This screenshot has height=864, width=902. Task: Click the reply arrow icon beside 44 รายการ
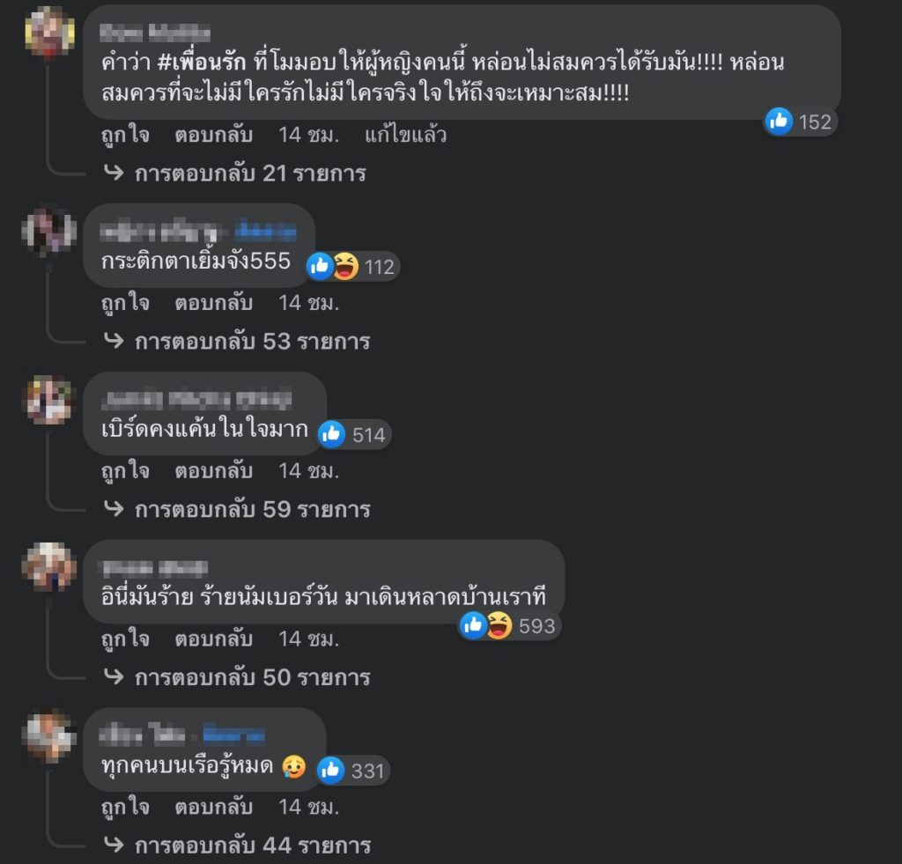pyautogui.click(x=114, y=845)
